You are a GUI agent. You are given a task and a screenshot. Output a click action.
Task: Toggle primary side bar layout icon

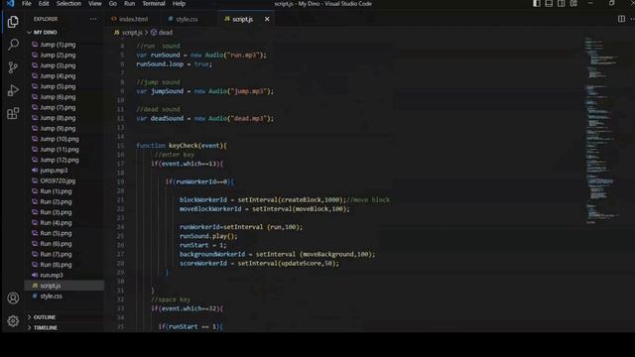[x=536, y=4]
